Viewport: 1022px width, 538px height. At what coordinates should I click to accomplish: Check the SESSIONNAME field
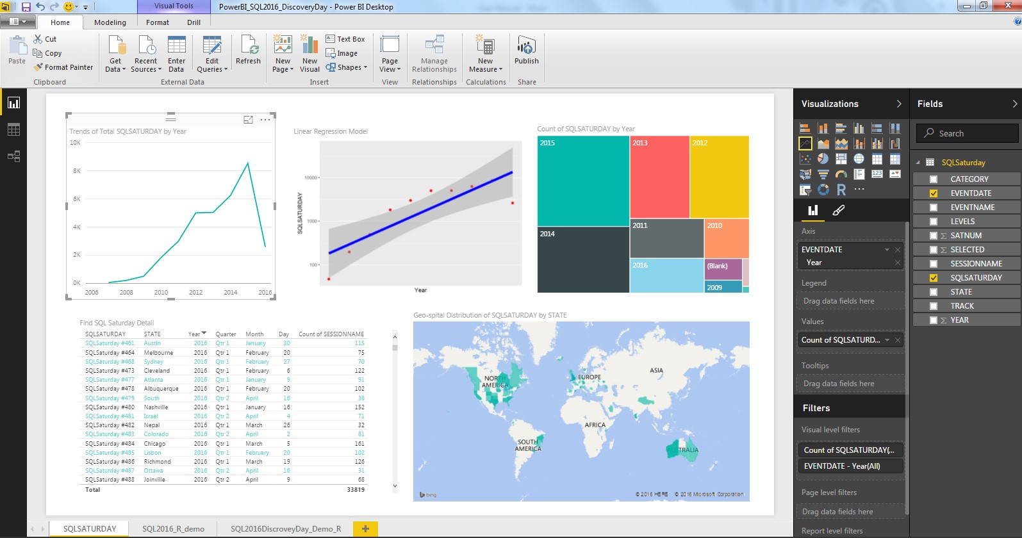click(x=934, y=264)
